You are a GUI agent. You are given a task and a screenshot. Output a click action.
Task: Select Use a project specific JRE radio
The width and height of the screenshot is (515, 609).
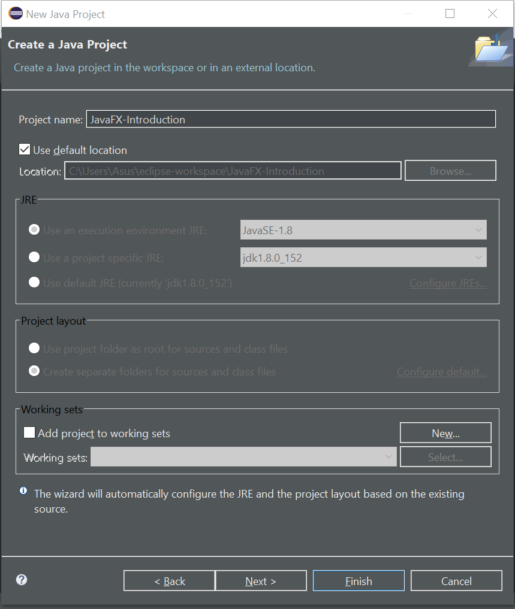click(34, 257)
